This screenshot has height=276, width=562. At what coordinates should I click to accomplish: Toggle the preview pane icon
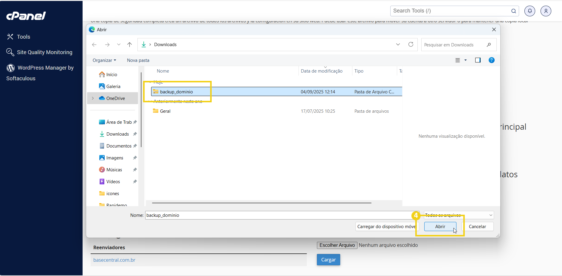[478, 60]
